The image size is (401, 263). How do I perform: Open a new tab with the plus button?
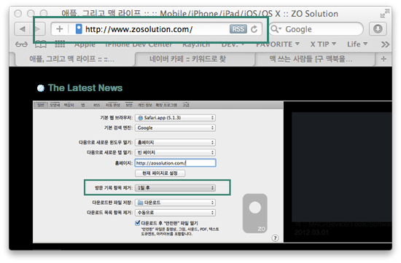coord(384,59)
